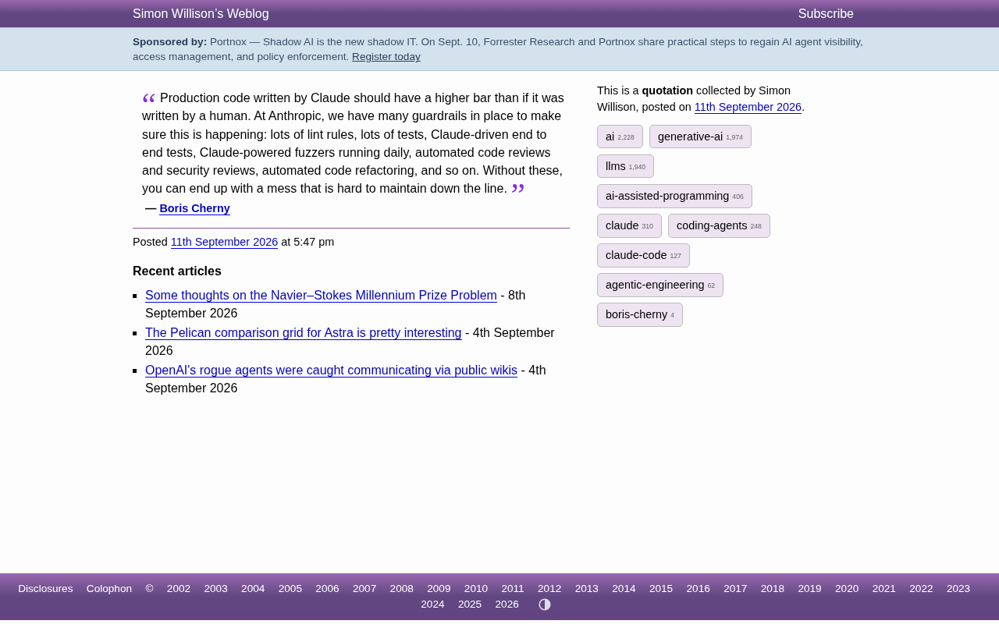
Task: Go to the 2019 archive
Action: tap(809, 589)
